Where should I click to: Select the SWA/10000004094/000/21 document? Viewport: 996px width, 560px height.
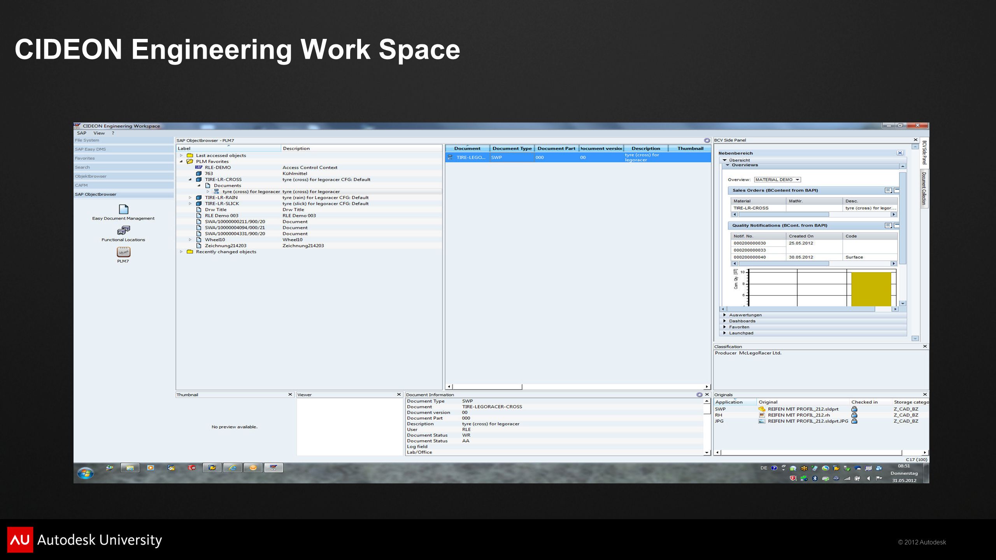click(x=235, y=227)
